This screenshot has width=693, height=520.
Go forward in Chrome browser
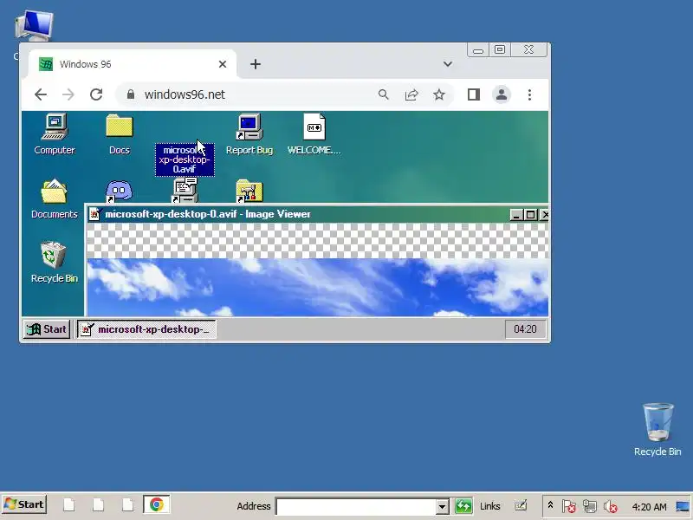click(x=68, y=94)
